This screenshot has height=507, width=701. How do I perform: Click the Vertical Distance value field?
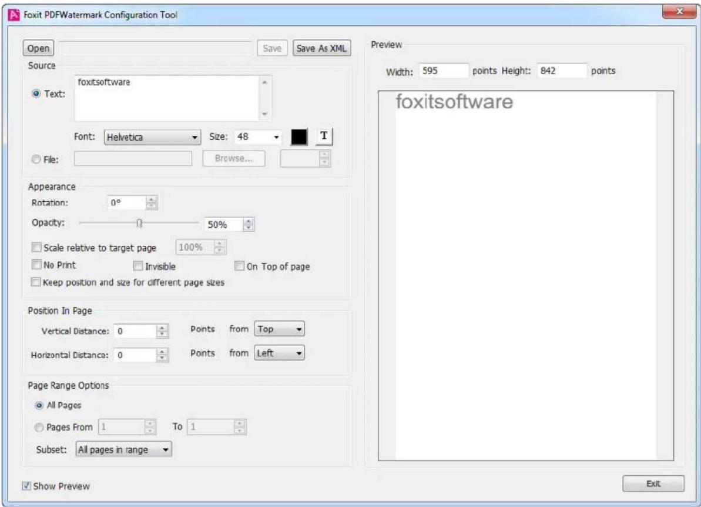pyautogui.click(x=136, y=331)
